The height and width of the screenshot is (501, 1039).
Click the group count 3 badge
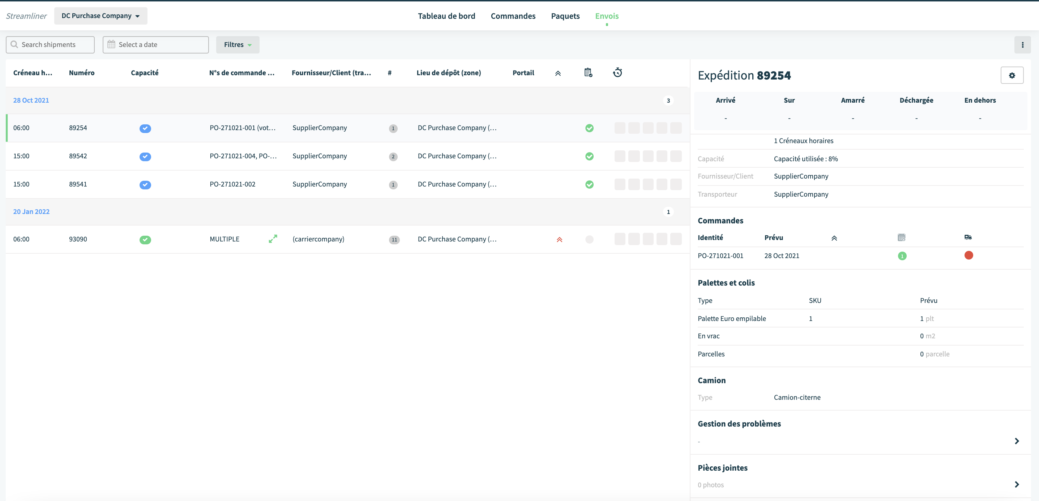(x=668, y=101)
